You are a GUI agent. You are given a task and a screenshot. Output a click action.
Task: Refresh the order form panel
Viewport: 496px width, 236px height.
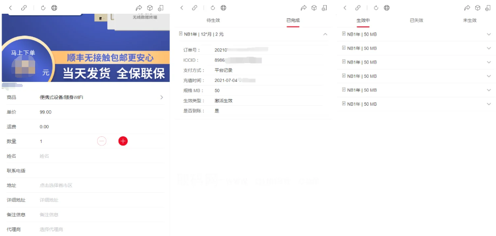(43, 8)
